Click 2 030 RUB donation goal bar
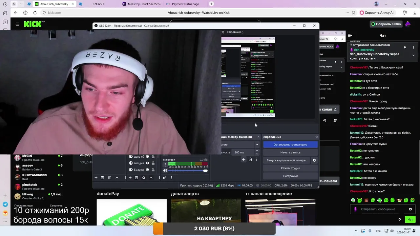 214,228
